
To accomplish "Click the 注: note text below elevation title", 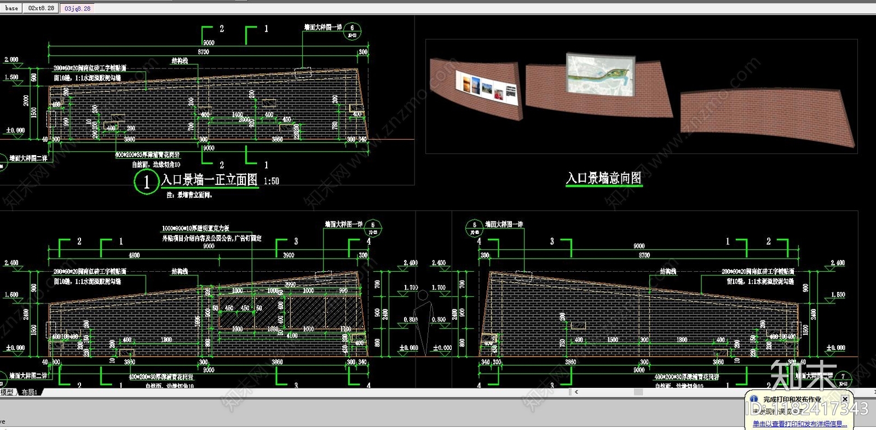I will click(189, 195).
